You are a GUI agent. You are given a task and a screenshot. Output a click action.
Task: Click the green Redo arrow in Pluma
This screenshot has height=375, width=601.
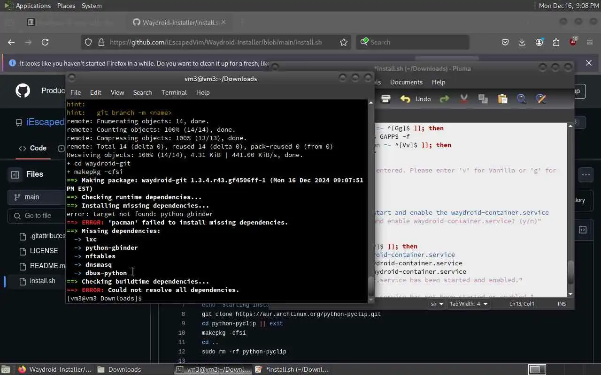[x=444, y=99]
